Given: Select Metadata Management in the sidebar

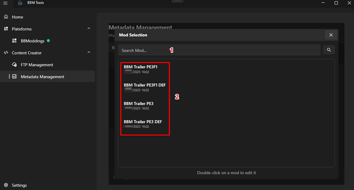Looking at the screenshot, I should coord(42,77).
